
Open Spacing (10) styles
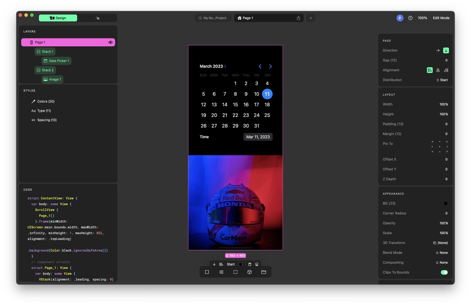[x=47, y=120]
